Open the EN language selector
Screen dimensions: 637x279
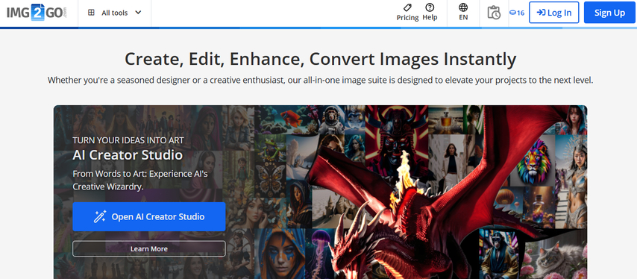point(463,13)
